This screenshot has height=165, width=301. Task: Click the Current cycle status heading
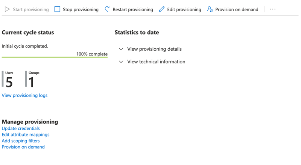click(28, 33)
